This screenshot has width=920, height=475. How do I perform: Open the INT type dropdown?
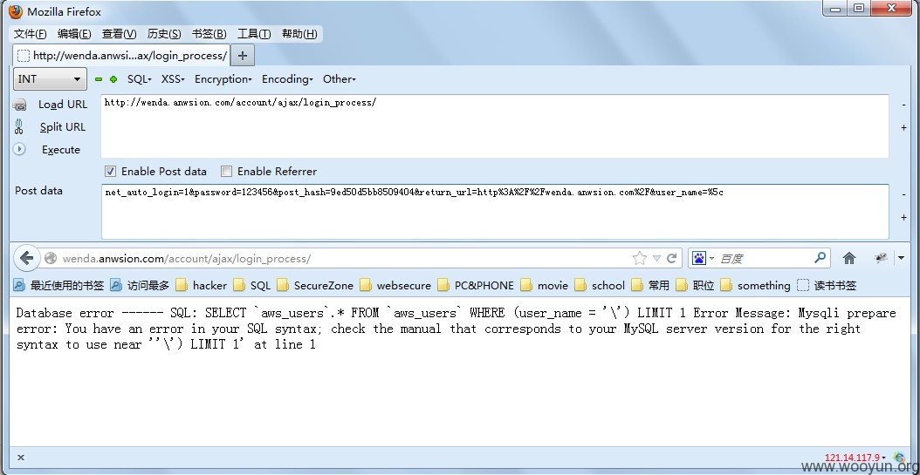click(x=50, y=79)
